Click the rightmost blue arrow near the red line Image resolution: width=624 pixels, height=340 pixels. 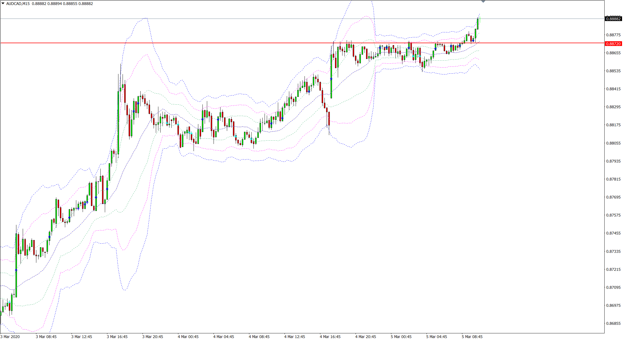pos(473,41)
